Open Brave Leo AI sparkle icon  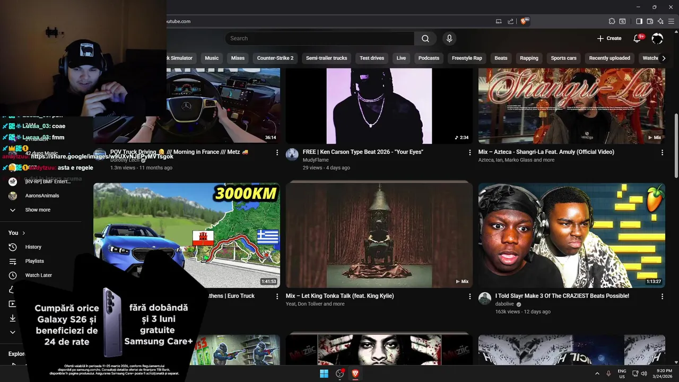tap(660, 21)
